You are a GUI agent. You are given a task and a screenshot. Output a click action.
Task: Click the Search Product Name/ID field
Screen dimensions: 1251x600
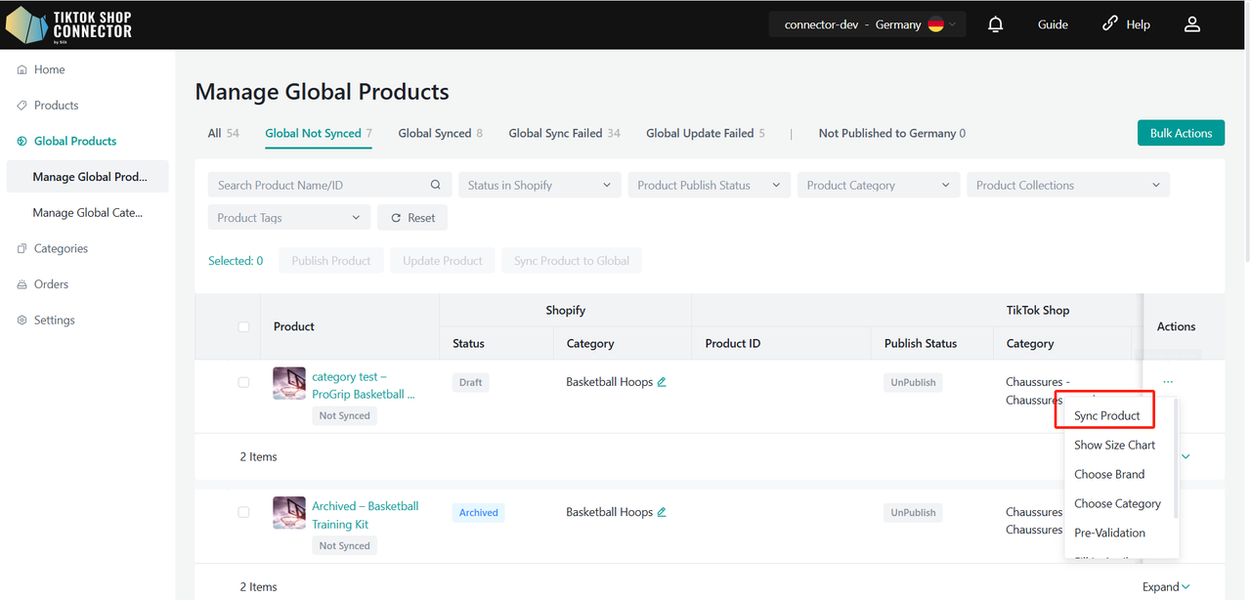point(318,185)
